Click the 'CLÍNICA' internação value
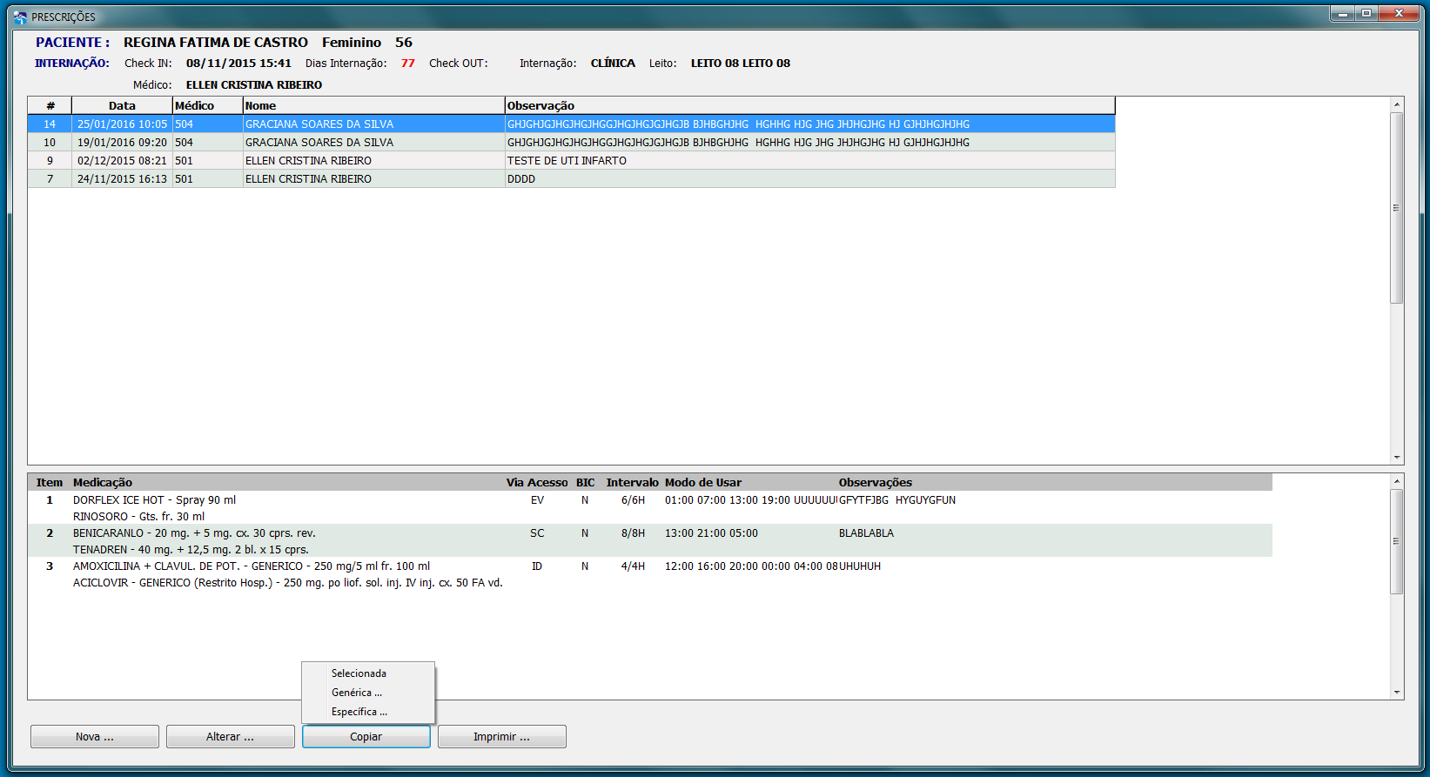Viewport: 1430px width, 777px height. [613, 64]
